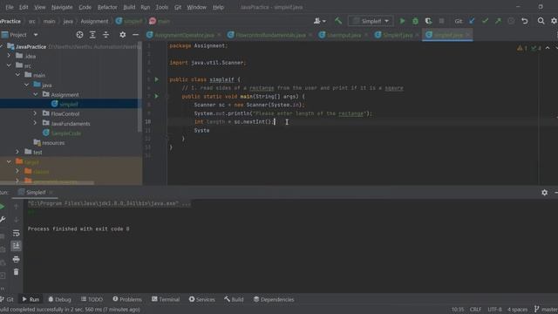Screen dimensions: 558x314
Task: Build the project with the hammer icon
Action: pos(338,21)
